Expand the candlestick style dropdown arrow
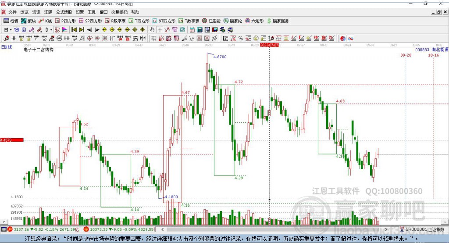 click(x=51, y=30)
